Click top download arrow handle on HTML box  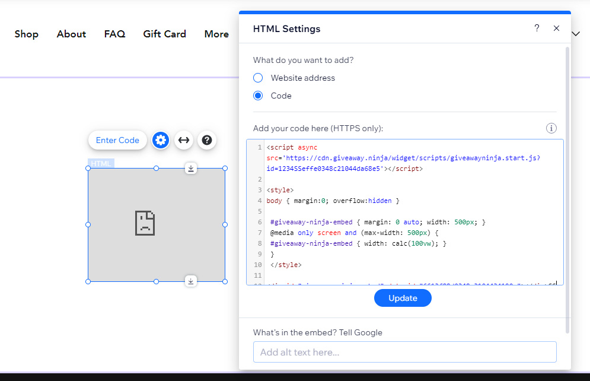(191, 169)
